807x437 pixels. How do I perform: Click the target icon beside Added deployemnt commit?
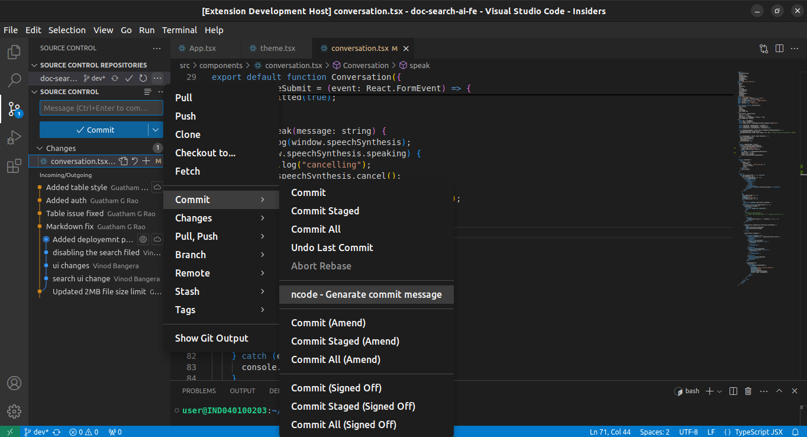[x=143, y=239]
